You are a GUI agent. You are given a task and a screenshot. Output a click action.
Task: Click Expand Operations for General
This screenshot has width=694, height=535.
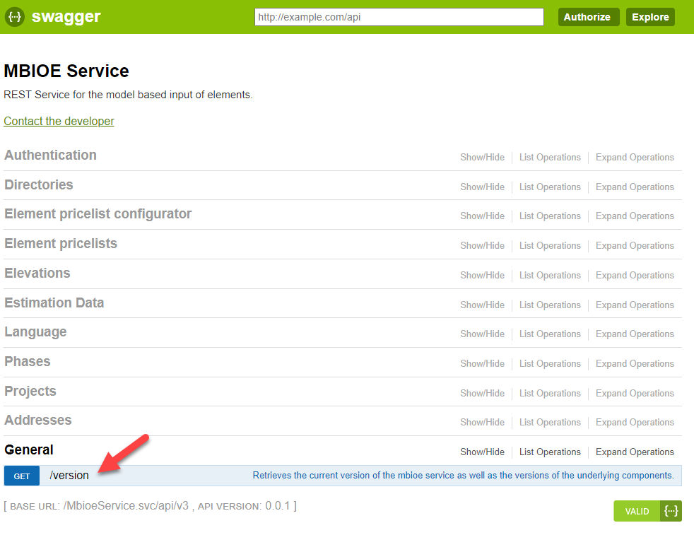click(x=635, y=452)
